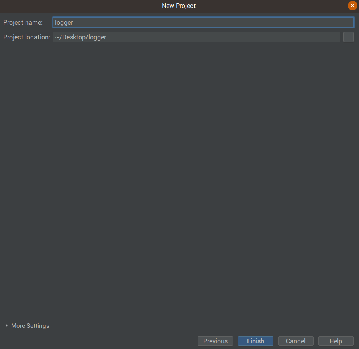Click the browse (...) button for project location
Image resolution: width=359 pixels, height=349 pixels.
pyautogui.click(x=349, y=37)
